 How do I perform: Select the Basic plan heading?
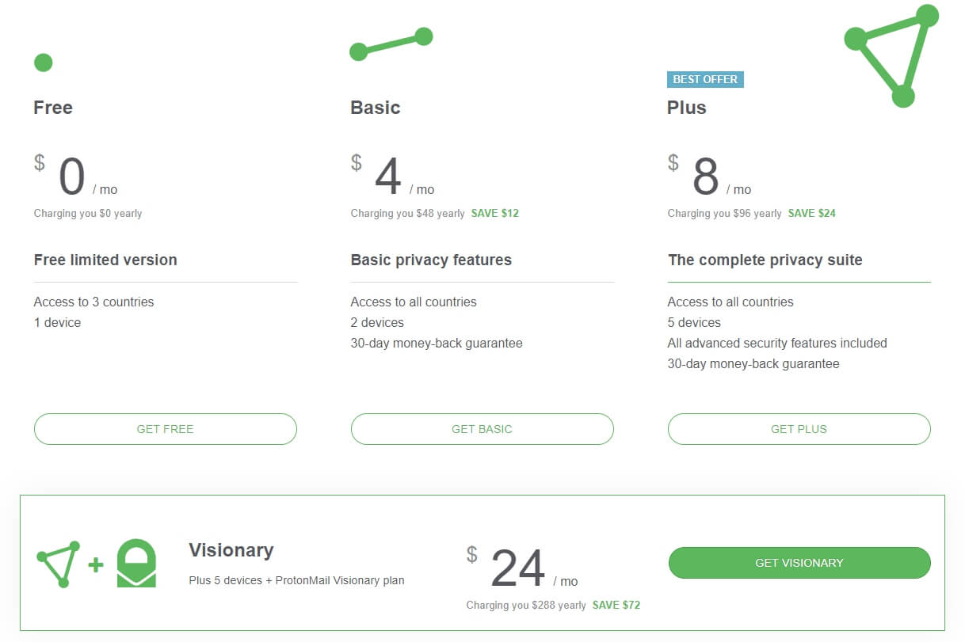click(376, 108)
